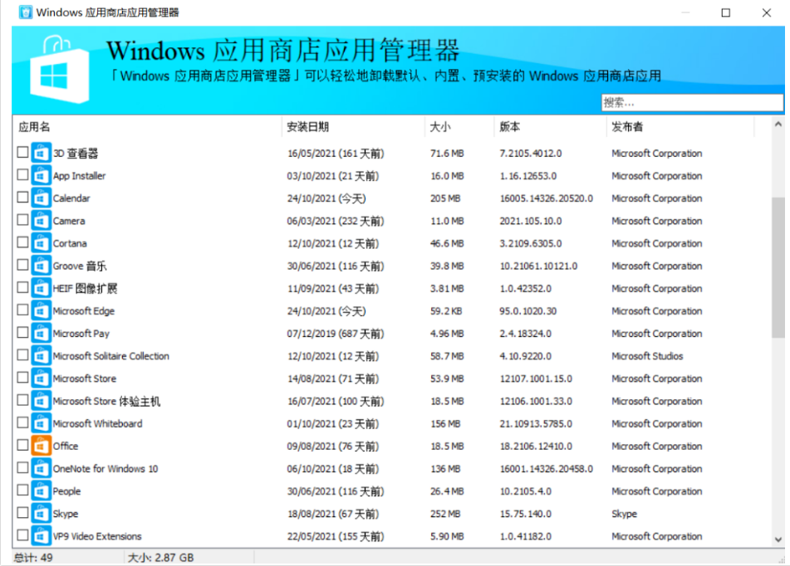Click the Skype publisher cell
The image size is (790, 566).
pyautogui.click(x=624, y=514)
